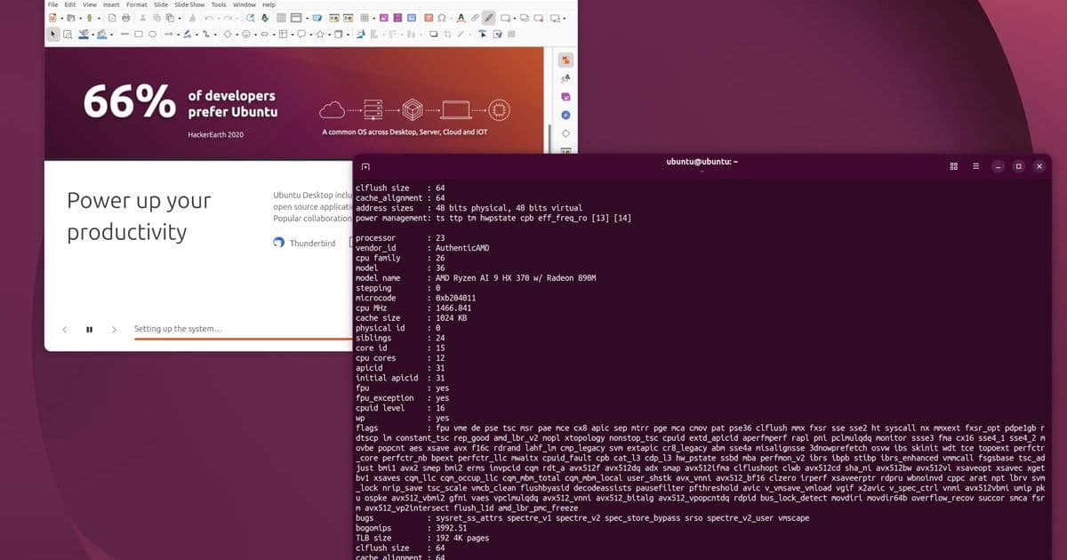Image resolution: width=1067 pixels, height=560 pixels.
Task: Toggle the Show Draw Functions pencil icon
Action: (488, 18)
